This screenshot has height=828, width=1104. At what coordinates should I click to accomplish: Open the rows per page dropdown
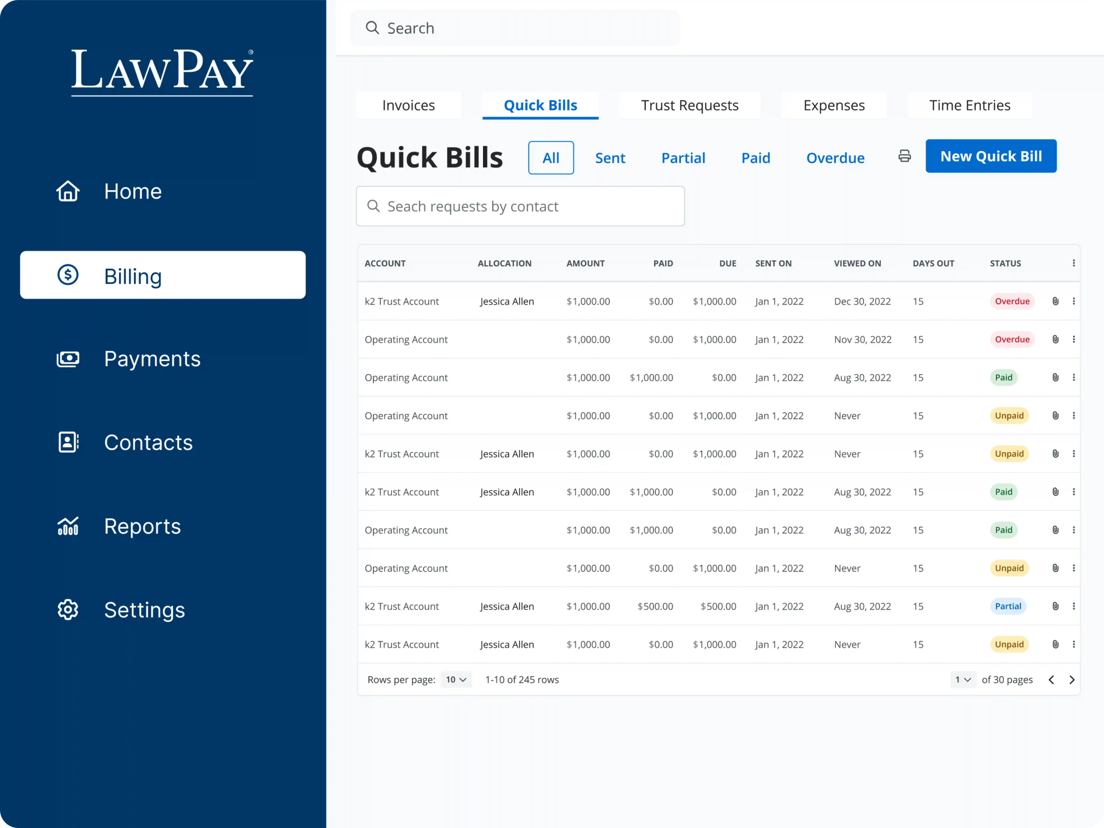(x=455, y=679)
